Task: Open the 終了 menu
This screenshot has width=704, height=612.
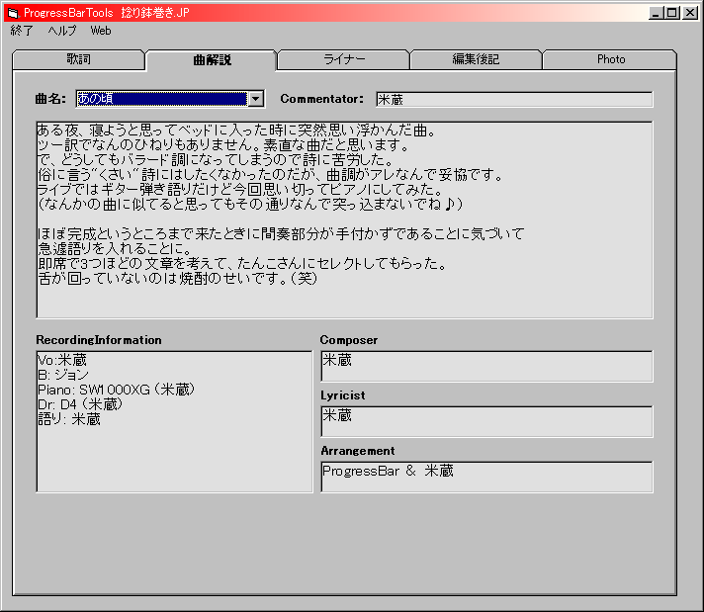Action: (22, 31)
